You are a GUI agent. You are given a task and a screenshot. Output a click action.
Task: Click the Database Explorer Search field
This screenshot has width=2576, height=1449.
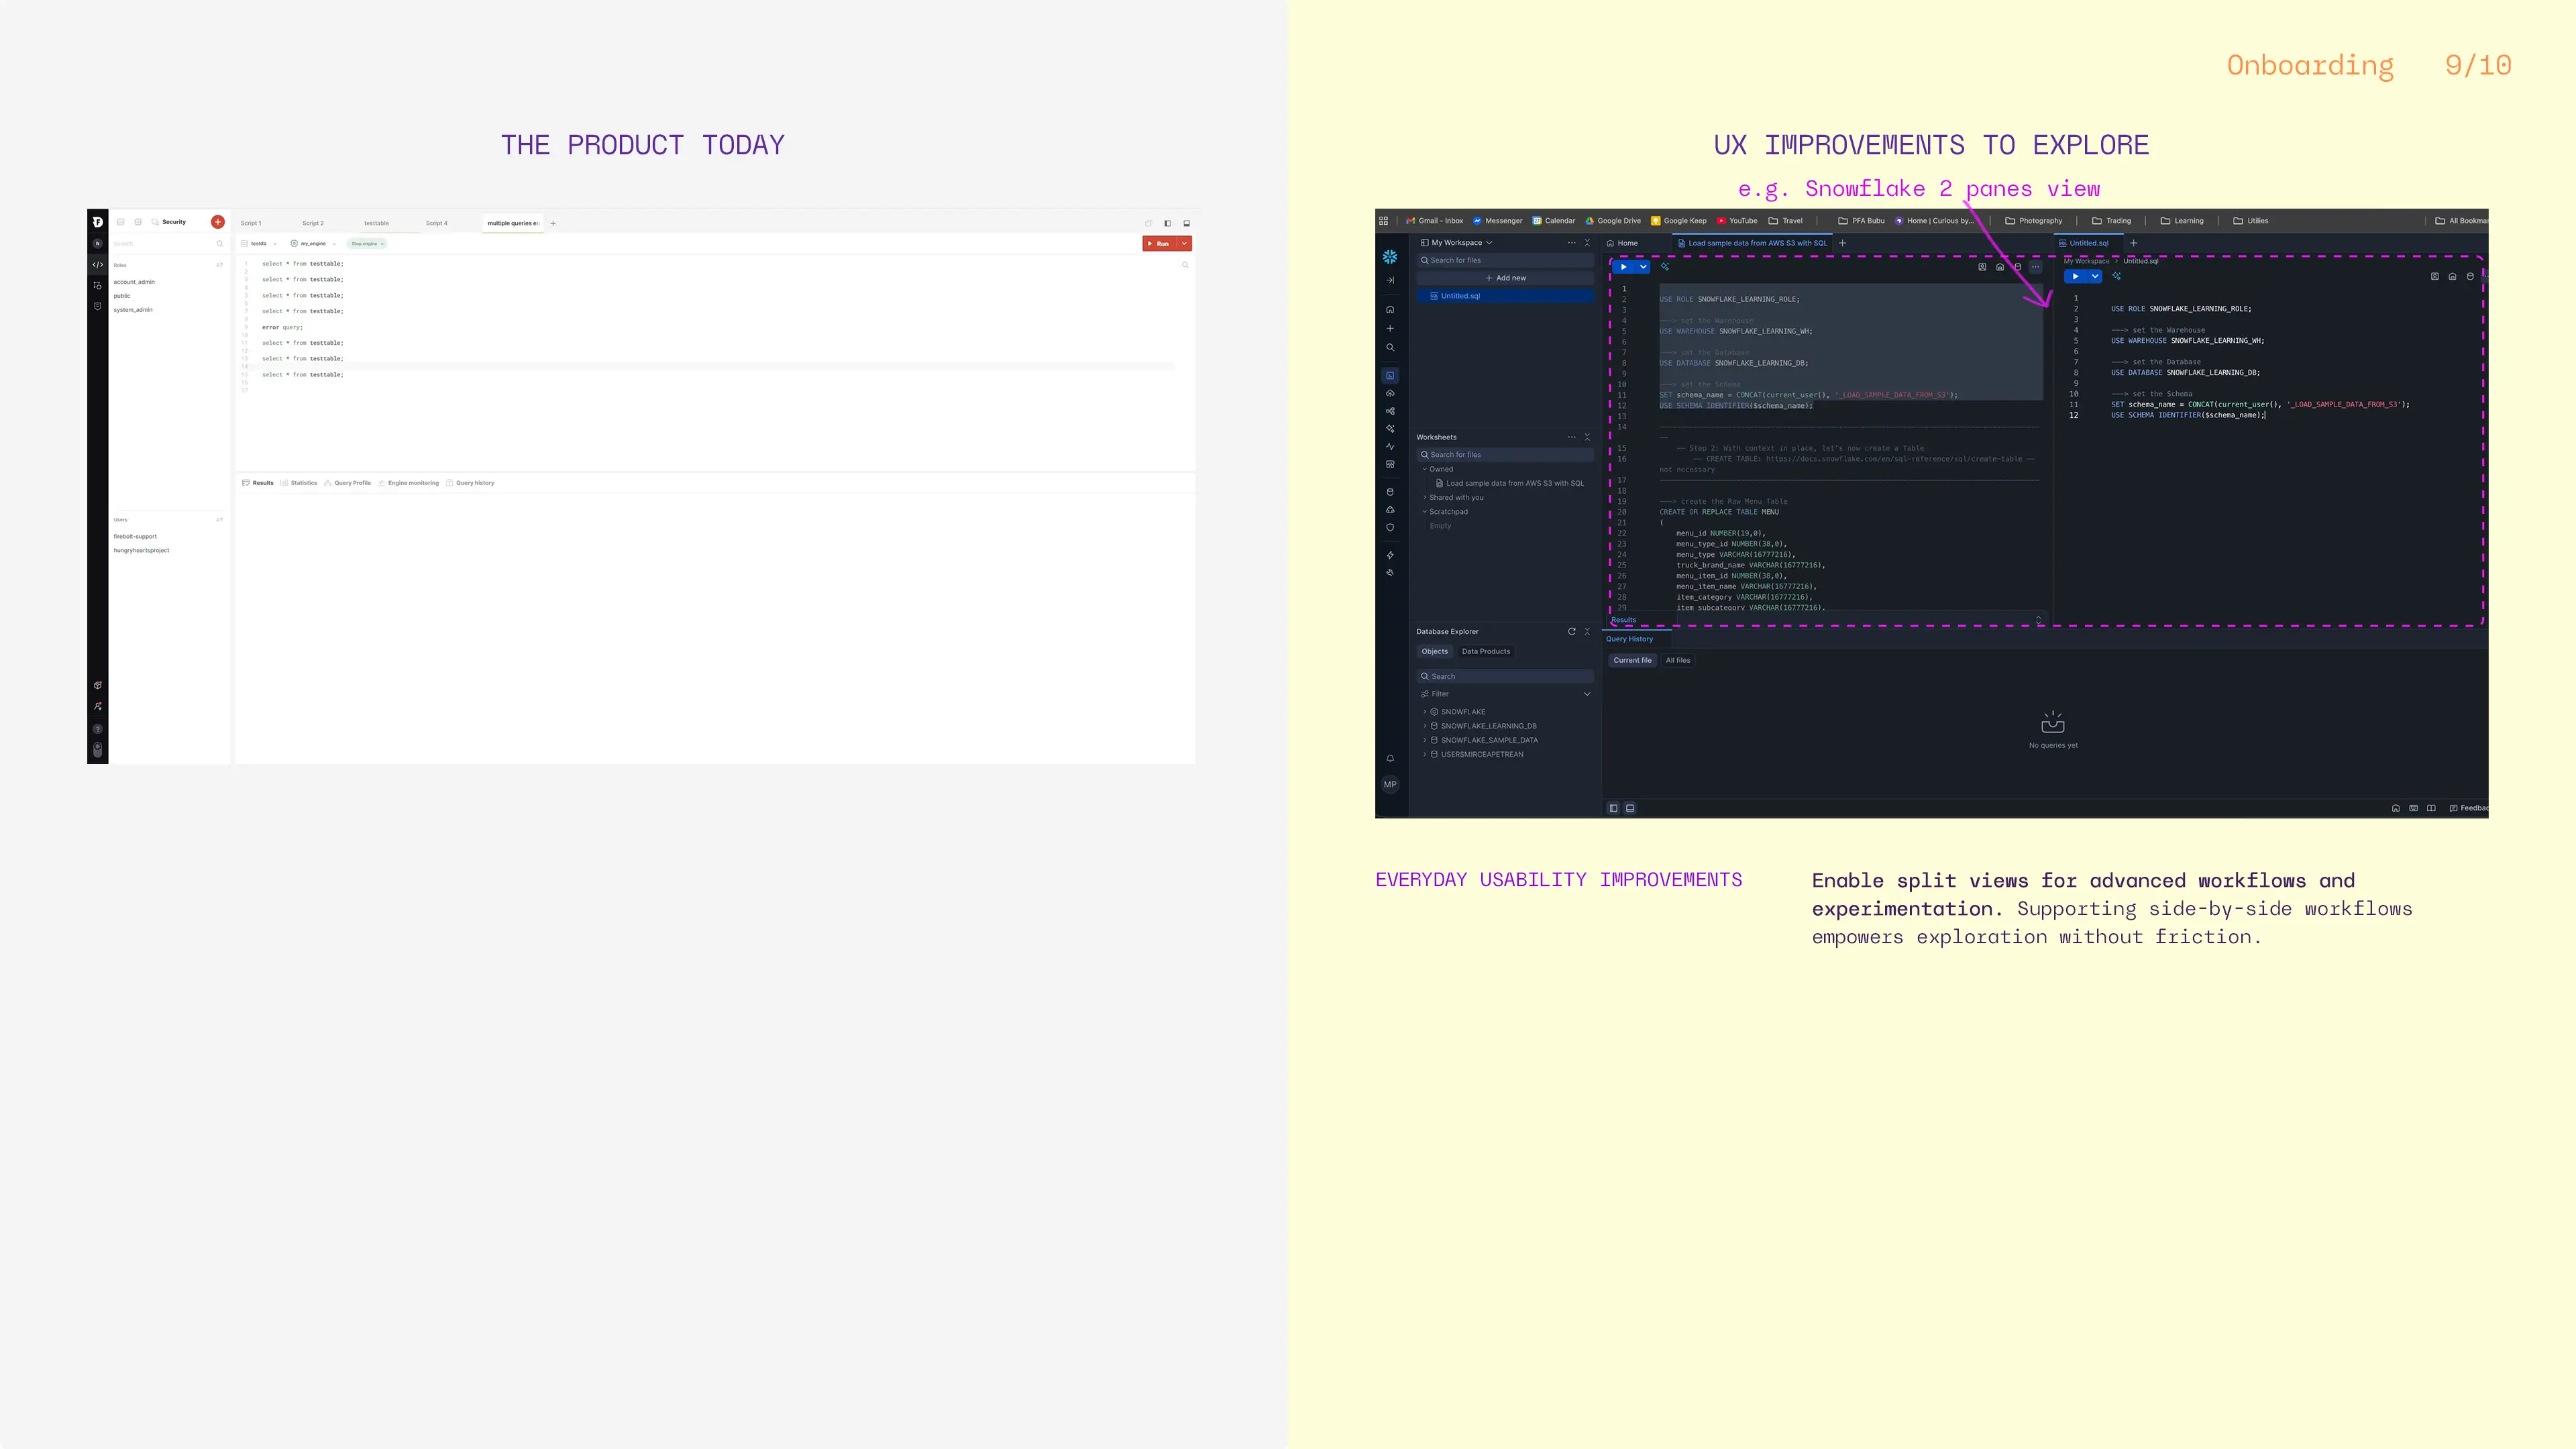(x=1505, y=677)
